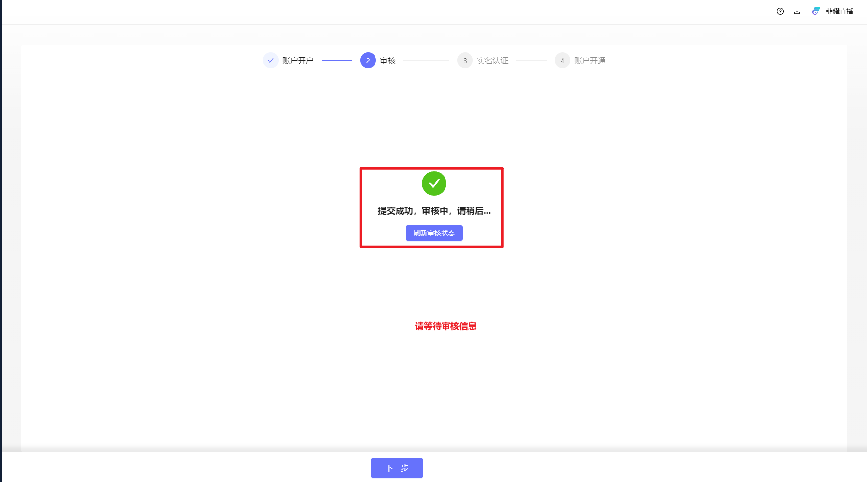Click the line between 实名认证 and 账户开通

click(x=531, y=60)
